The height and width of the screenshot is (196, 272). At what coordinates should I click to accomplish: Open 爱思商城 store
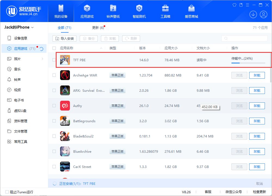(191, 8)
